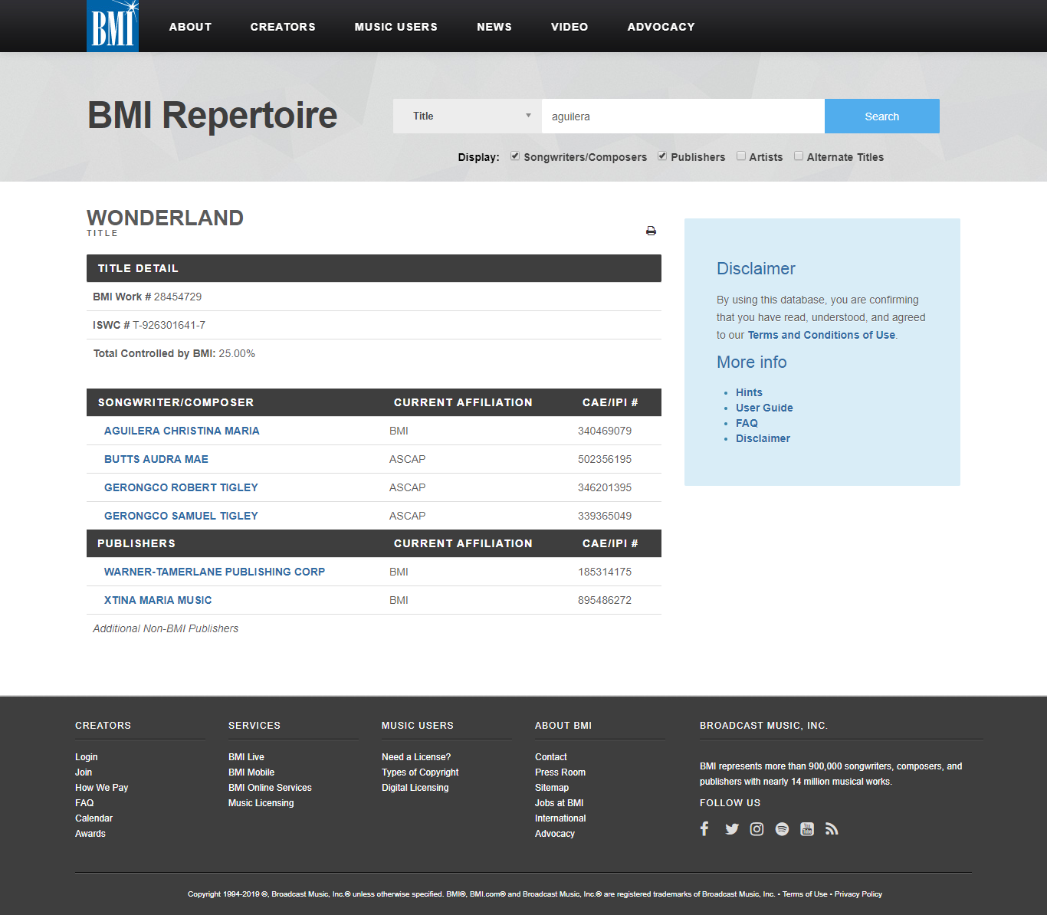Open the Aguilera Christina Maria songwriter link
The image size is (1047, 915).
click(182, 431)
